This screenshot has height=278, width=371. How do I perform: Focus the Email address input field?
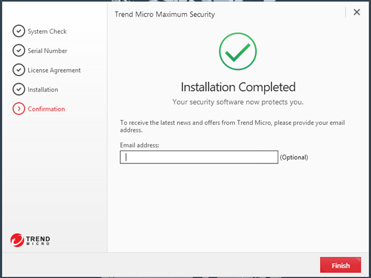click(x=199, y=157)
